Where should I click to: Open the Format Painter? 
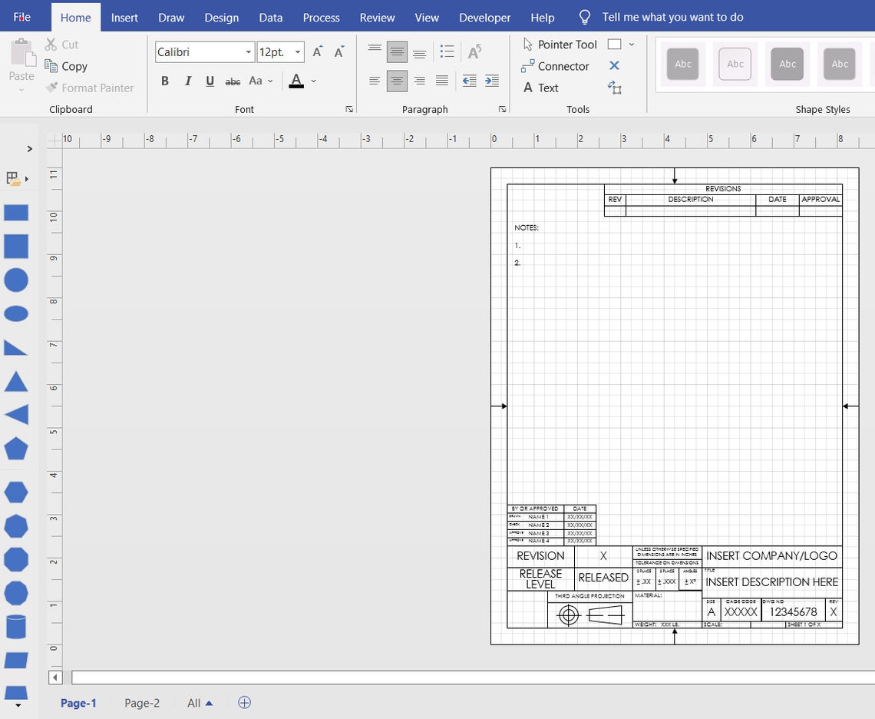(90, 88)
